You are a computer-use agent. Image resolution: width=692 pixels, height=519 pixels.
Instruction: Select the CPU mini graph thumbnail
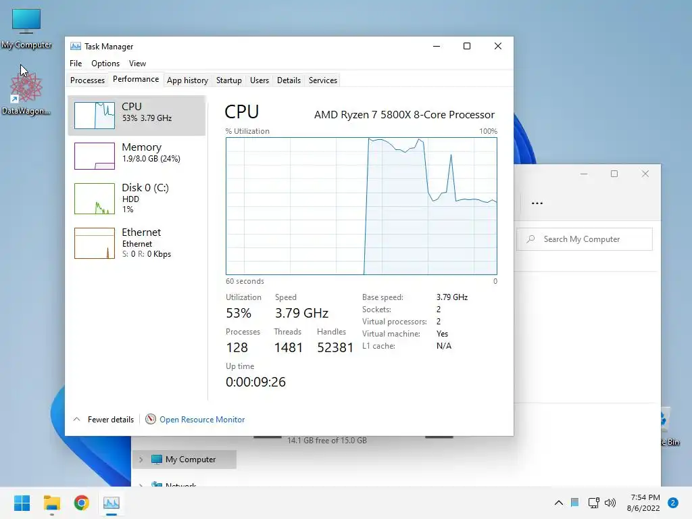click(95, 115)
